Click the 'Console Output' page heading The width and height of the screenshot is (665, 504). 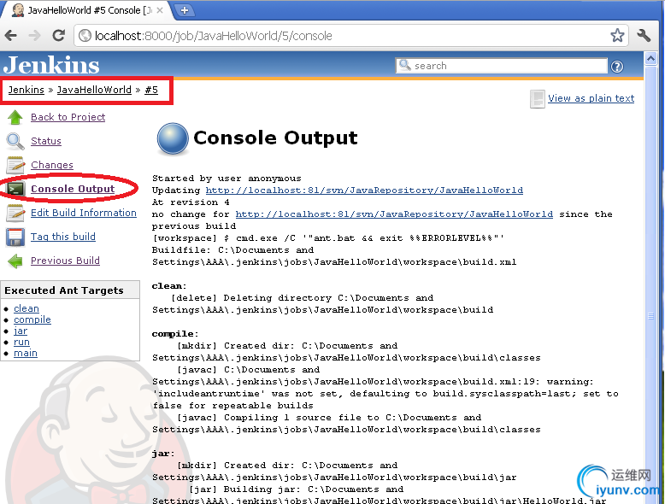point(276,138)
